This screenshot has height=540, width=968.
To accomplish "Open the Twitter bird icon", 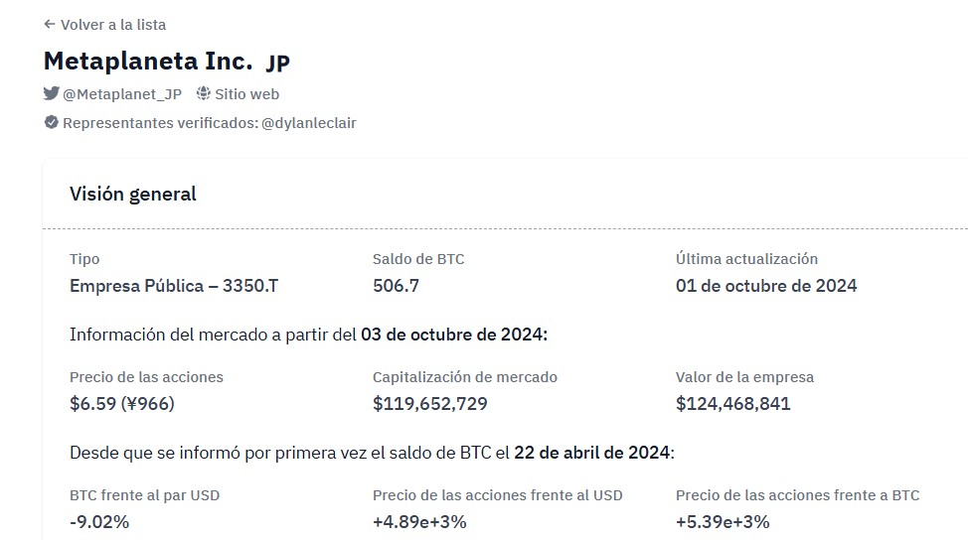I will coord(52,93).
